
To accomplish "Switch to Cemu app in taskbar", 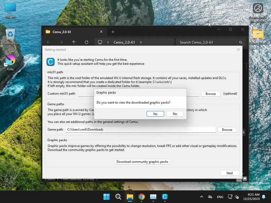I will [x=165, y=197].
